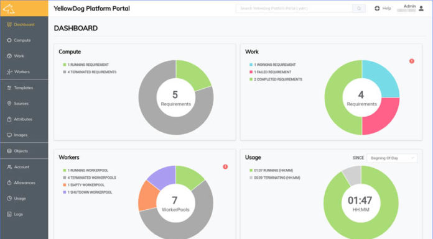The height and width of the screenshot is (239, 433).
Task: Click green swatch for 1 Running Requirement
Action: coord(64,65)
